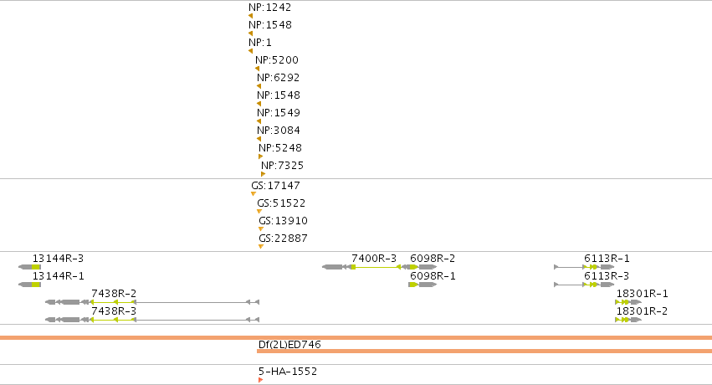Click the GS:13910 downward triangle marker
This screenshot has height=385, width=712.
[261, 229]
